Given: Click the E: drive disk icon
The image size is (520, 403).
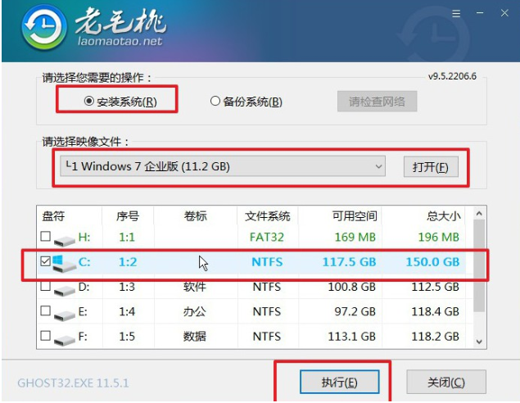Looking at the screenshot, I should pyautogui.click(x=65, y=315).
